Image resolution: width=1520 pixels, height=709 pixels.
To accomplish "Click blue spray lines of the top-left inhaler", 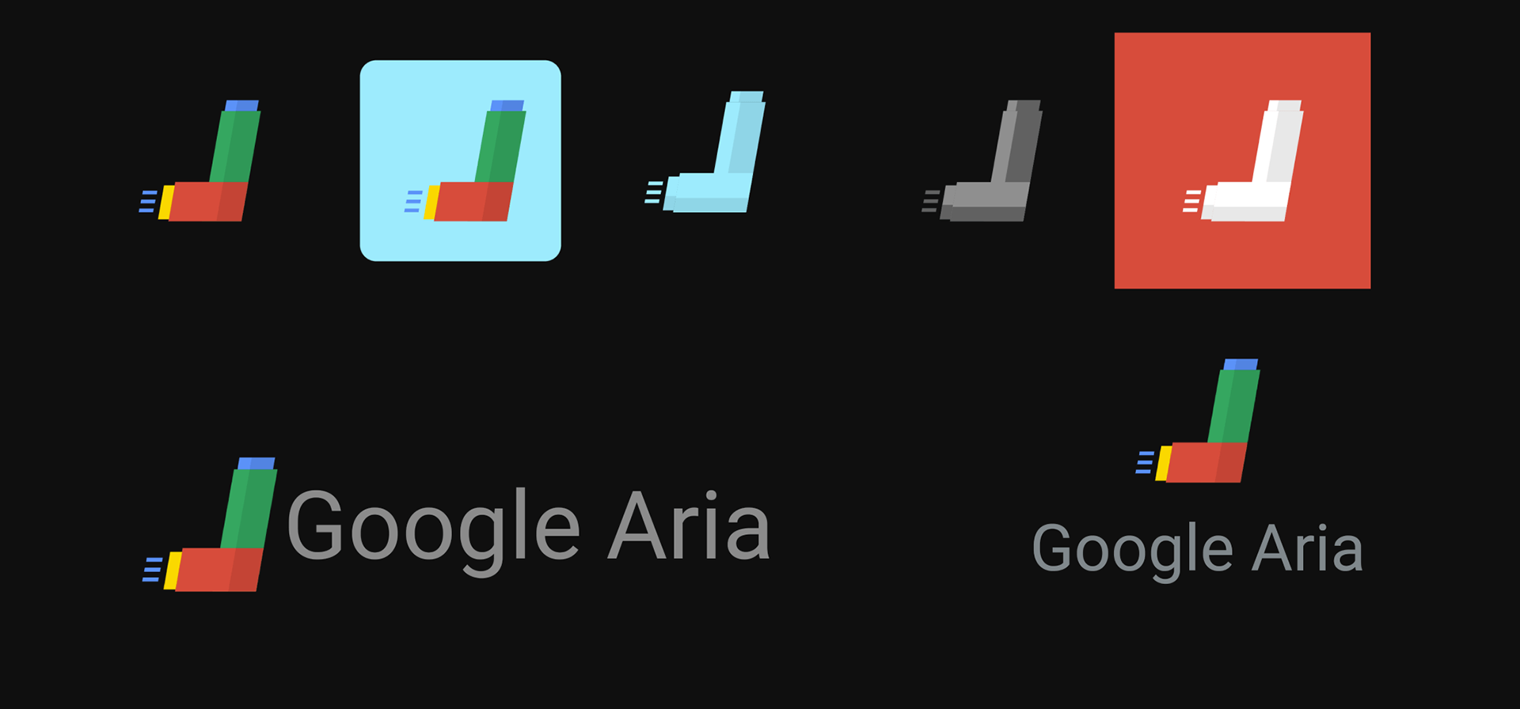I will point(148,201).
